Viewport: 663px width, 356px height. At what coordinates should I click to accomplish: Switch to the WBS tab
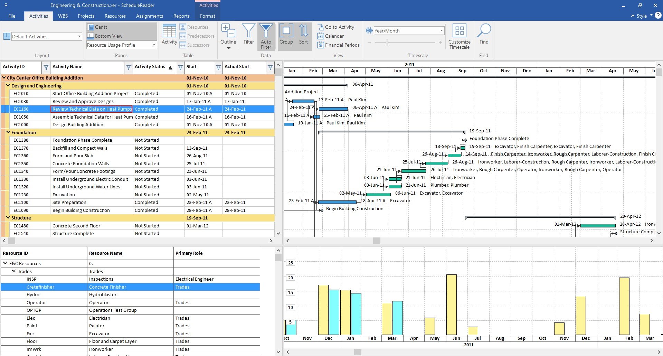point(63,16)
